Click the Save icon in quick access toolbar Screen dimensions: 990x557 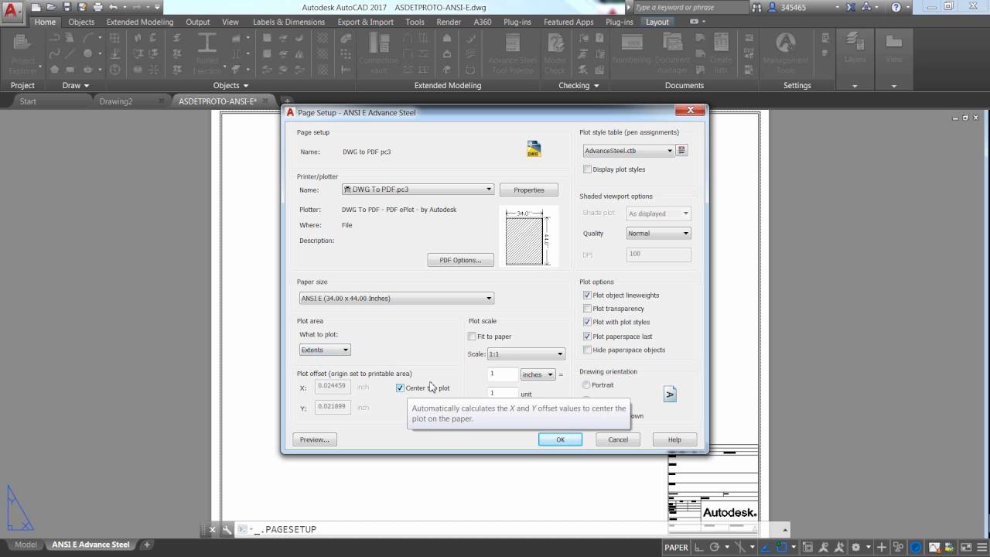point(67,7)
